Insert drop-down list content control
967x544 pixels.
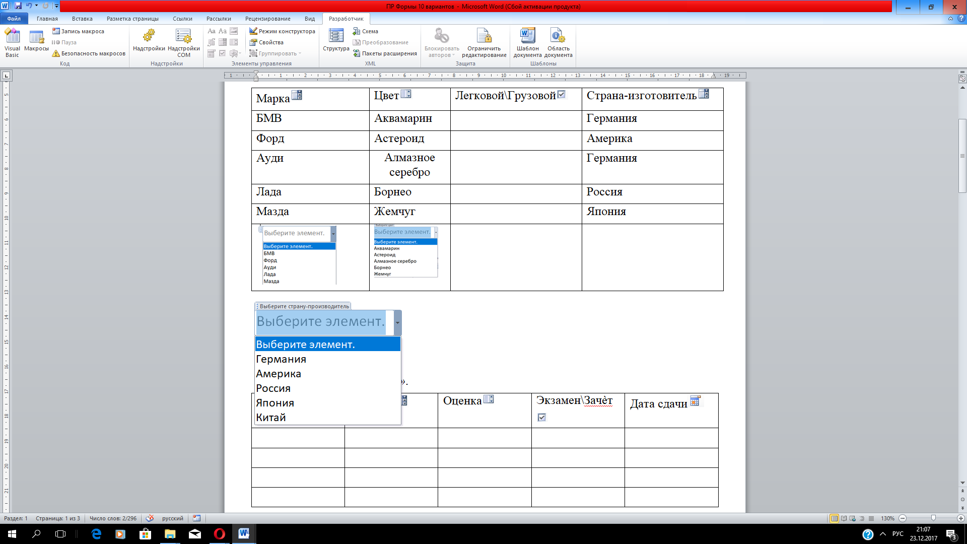(x=234, y=42)
